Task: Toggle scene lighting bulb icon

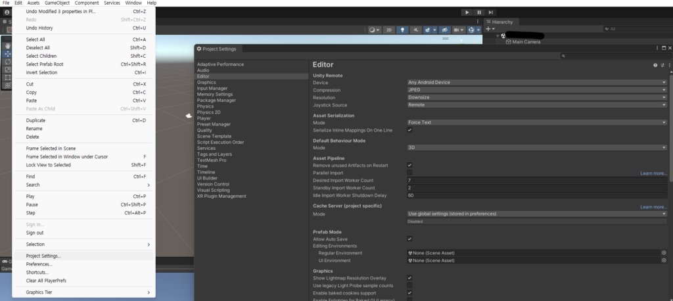Action: pyautogui.click(x=402, y=30)
